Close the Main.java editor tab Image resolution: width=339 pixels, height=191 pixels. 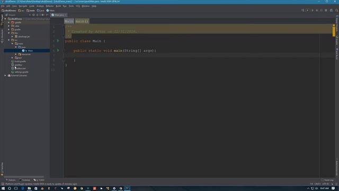(66, 15)
